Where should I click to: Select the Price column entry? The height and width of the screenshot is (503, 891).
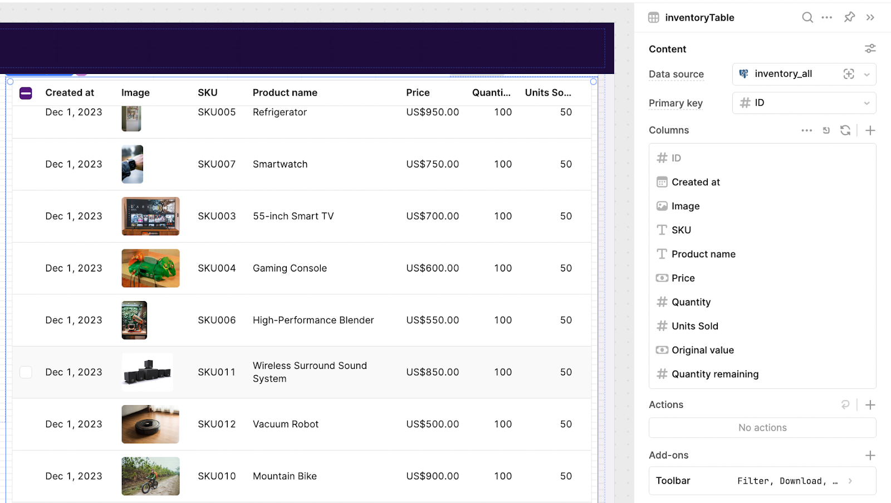(x=762, y=278)
